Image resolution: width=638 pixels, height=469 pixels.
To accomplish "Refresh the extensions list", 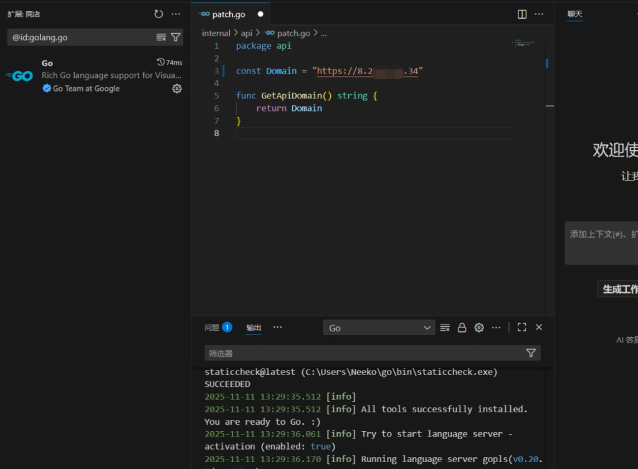I will tap(159, 14).
